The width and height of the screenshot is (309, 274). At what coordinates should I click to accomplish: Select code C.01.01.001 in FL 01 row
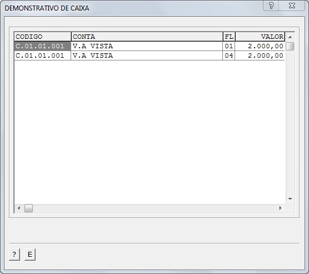click(x=43, y=46)
